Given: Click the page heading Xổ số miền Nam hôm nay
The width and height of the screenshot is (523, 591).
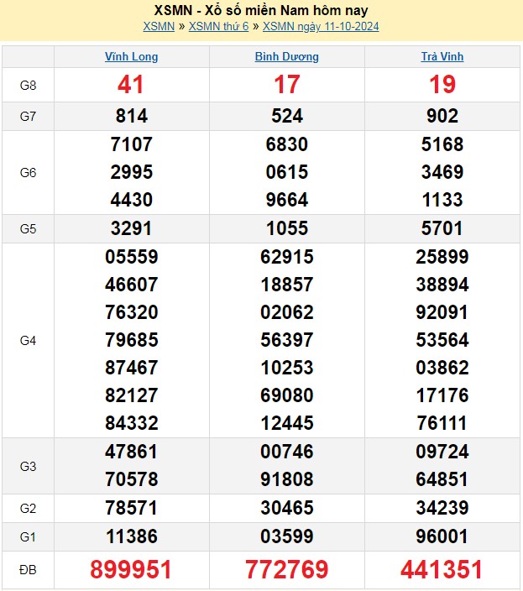Looking at the screenshot, I should click(261, 10).
